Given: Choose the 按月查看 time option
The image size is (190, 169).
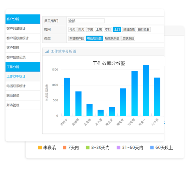Looking at the screenshot, I should tap(143, 29).
